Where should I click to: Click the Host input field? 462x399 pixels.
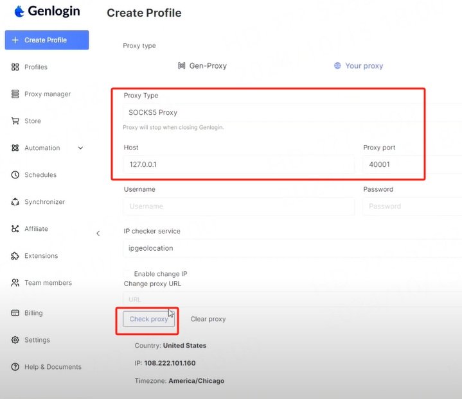(238, 165)
